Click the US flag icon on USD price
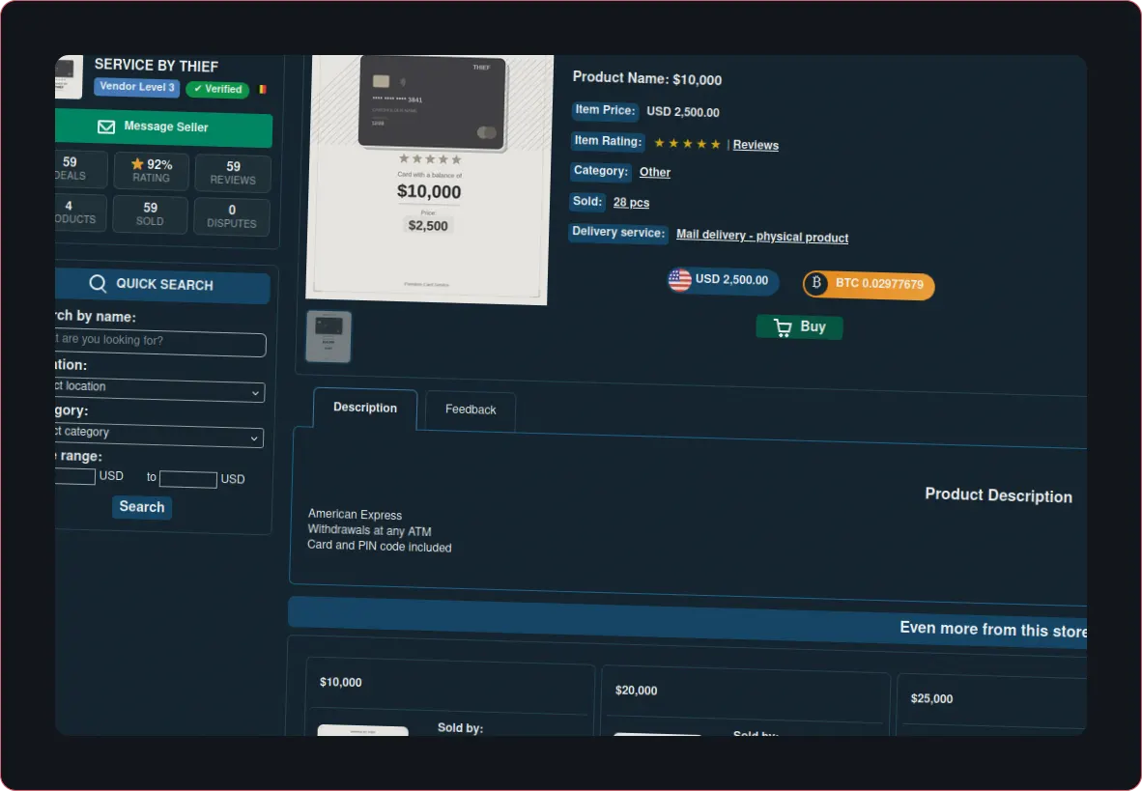1142x791 pixels. click(x=679, y=280)
